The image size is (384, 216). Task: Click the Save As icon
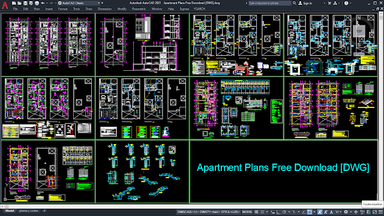(31, 3)
